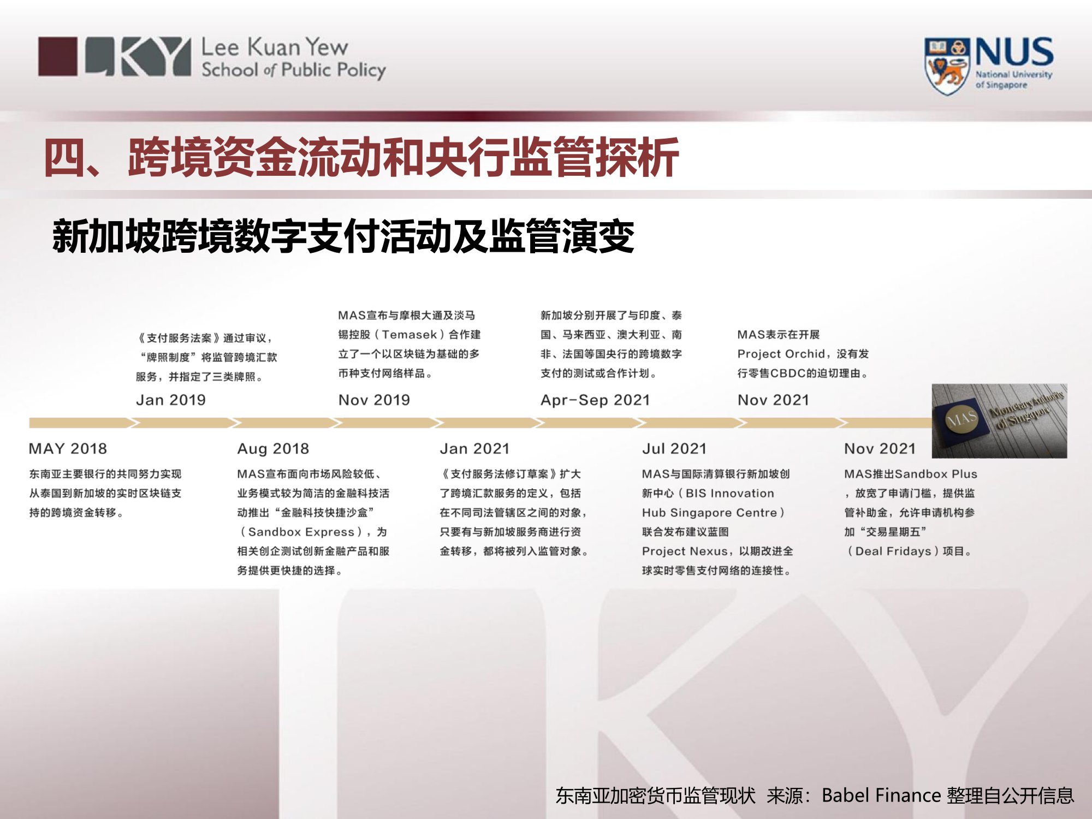Image resolution: width=1092 pixels, height=819 pixels.
Task: Click the dark red square in LKY logo
Action: (x=58, y=56)
